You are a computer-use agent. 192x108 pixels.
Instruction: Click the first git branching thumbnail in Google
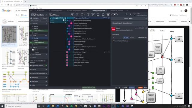(x=9, y=34)
